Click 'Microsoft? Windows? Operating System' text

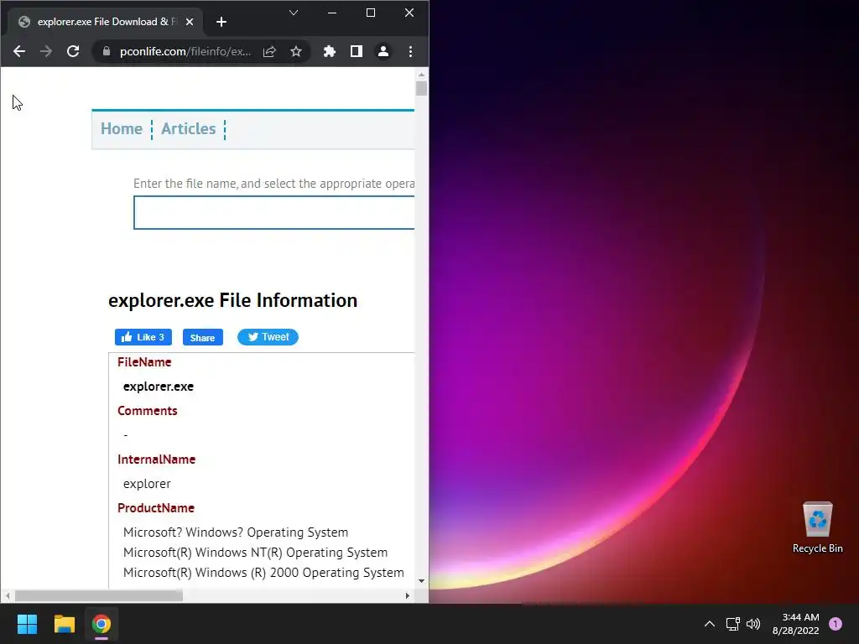click(x=236, y=532)
